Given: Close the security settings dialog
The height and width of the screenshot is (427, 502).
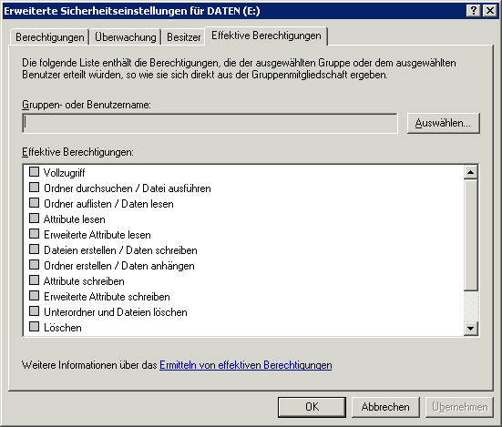Looking at the screenshot, I should (490, 11).
